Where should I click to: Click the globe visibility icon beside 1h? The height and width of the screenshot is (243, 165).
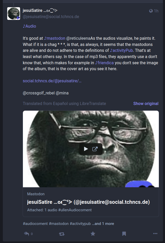coord(151,11)
